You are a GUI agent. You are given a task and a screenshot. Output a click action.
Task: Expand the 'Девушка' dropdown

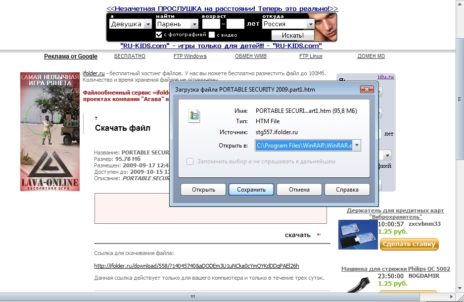tap(148, 24)
